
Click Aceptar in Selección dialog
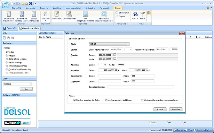pyautogui.click(x=160, y=109)
